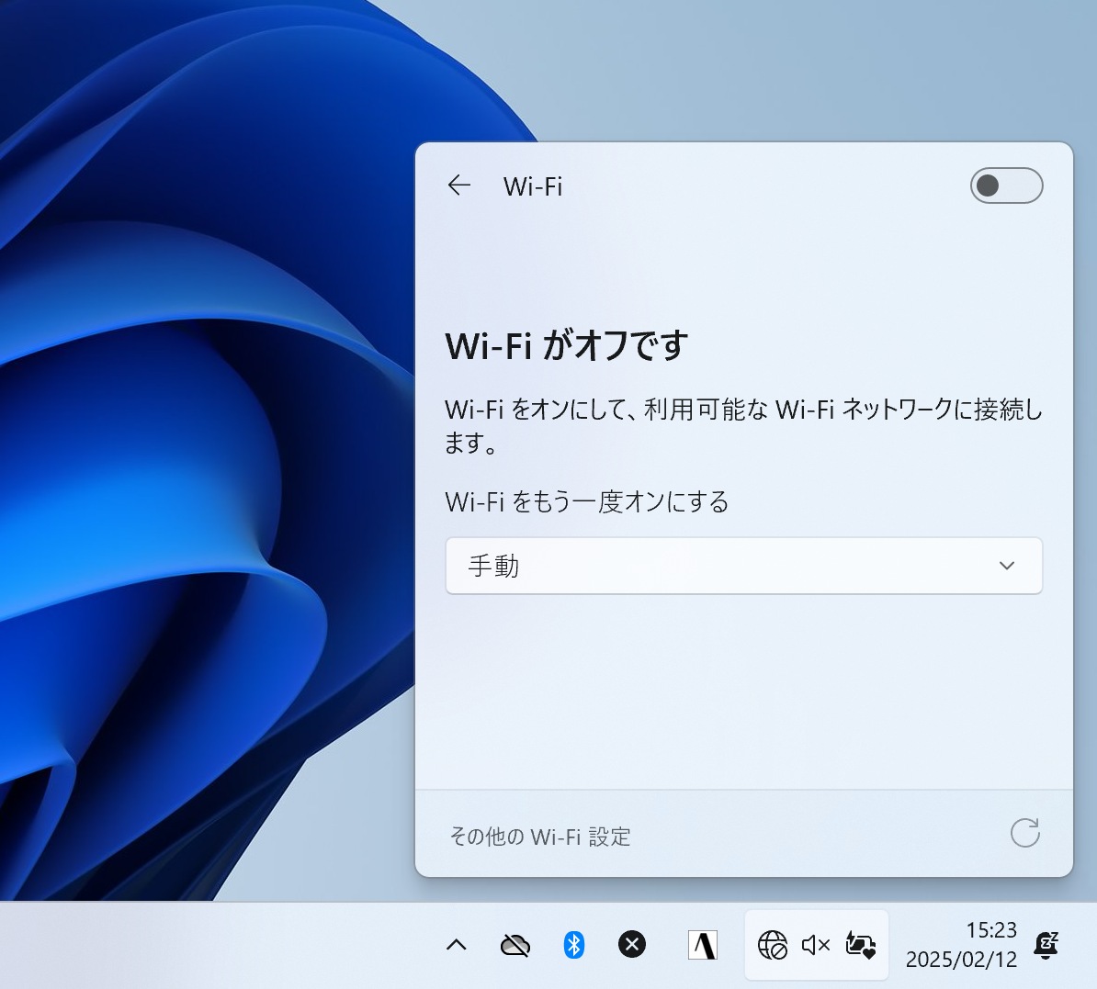
Task: Click the muted speaker volume icon
Action: 816,946
